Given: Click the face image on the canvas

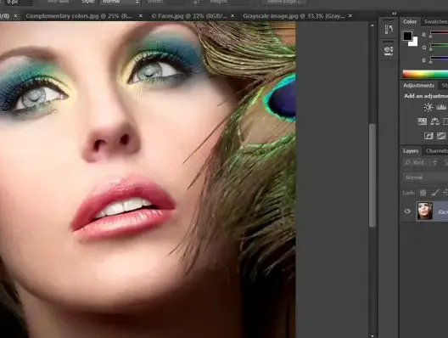Looking at the screenshot, I should coord(148,179).
